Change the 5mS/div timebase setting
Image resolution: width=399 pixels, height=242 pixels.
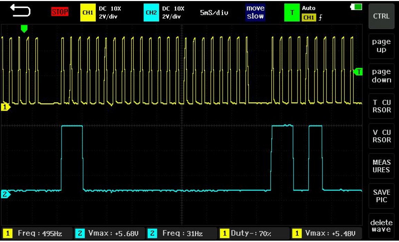pyautogui.click(x=214, y=13)
